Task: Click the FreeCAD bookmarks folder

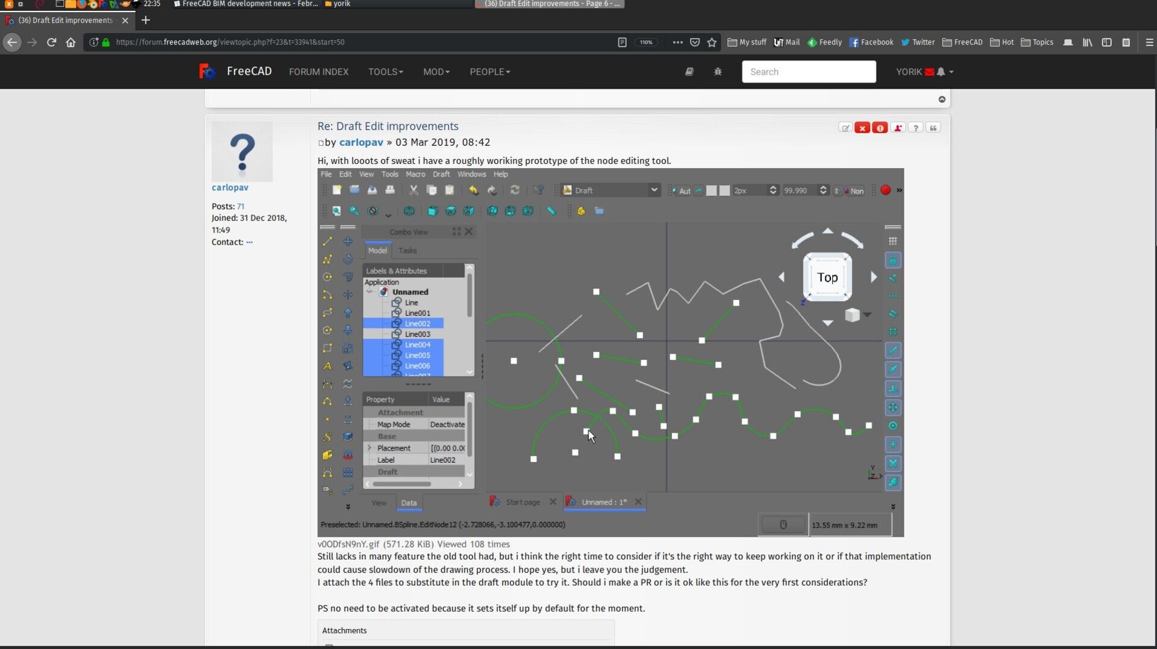Action: pos(962,42)
